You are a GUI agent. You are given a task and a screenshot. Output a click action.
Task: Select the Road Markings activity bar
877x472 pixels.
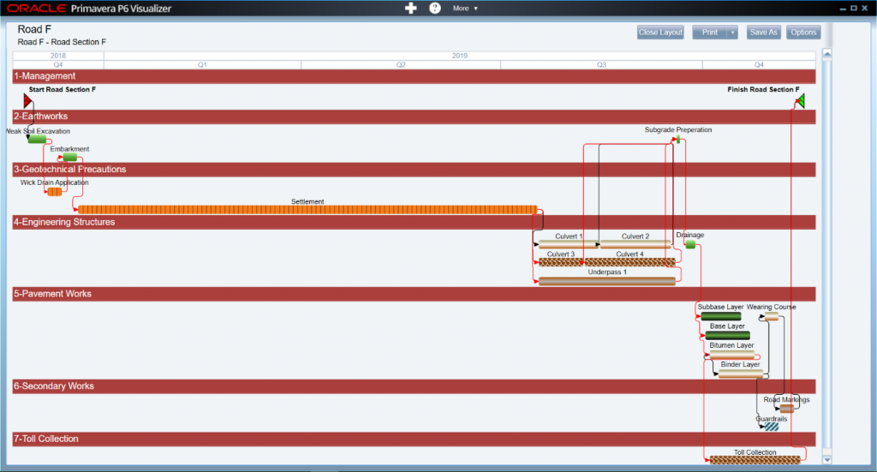coord(787,409)
